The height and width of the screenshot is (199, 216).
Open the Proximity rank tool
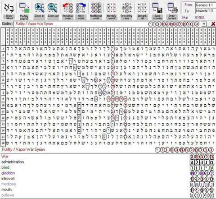126,8
